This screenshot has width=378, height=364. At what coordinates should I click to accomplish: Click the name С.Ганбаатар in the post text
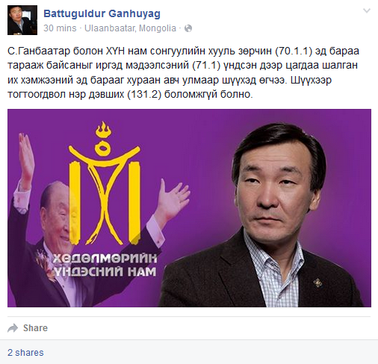click(39, 51)
